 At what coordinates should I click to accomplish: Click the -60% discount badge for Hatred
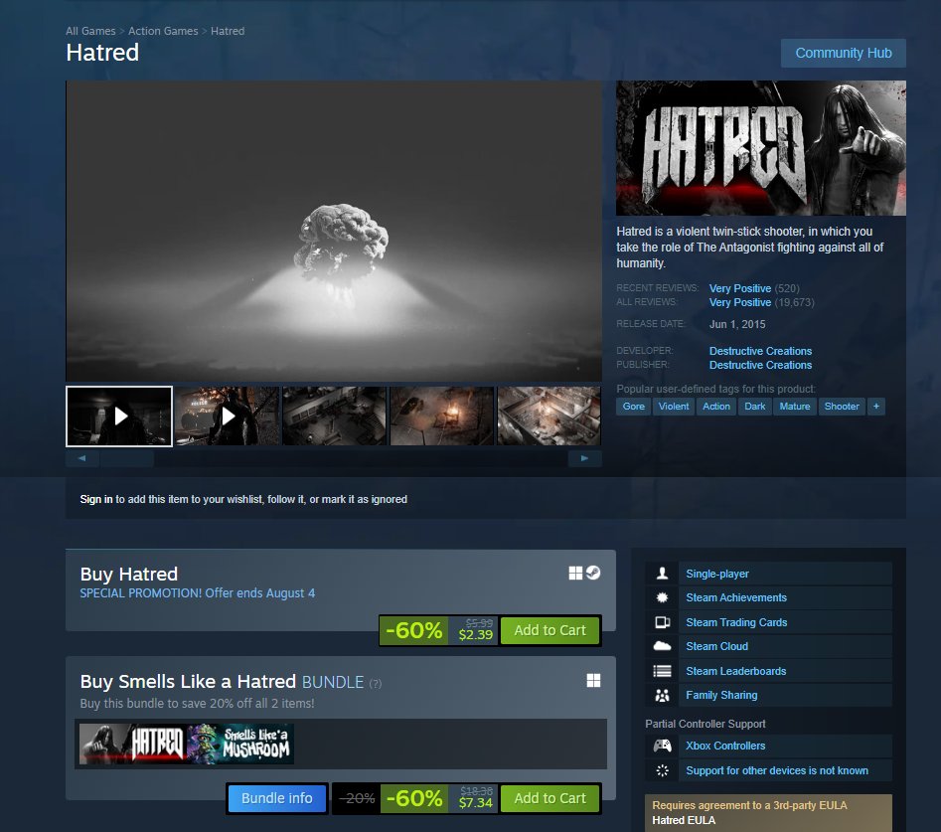414,630
